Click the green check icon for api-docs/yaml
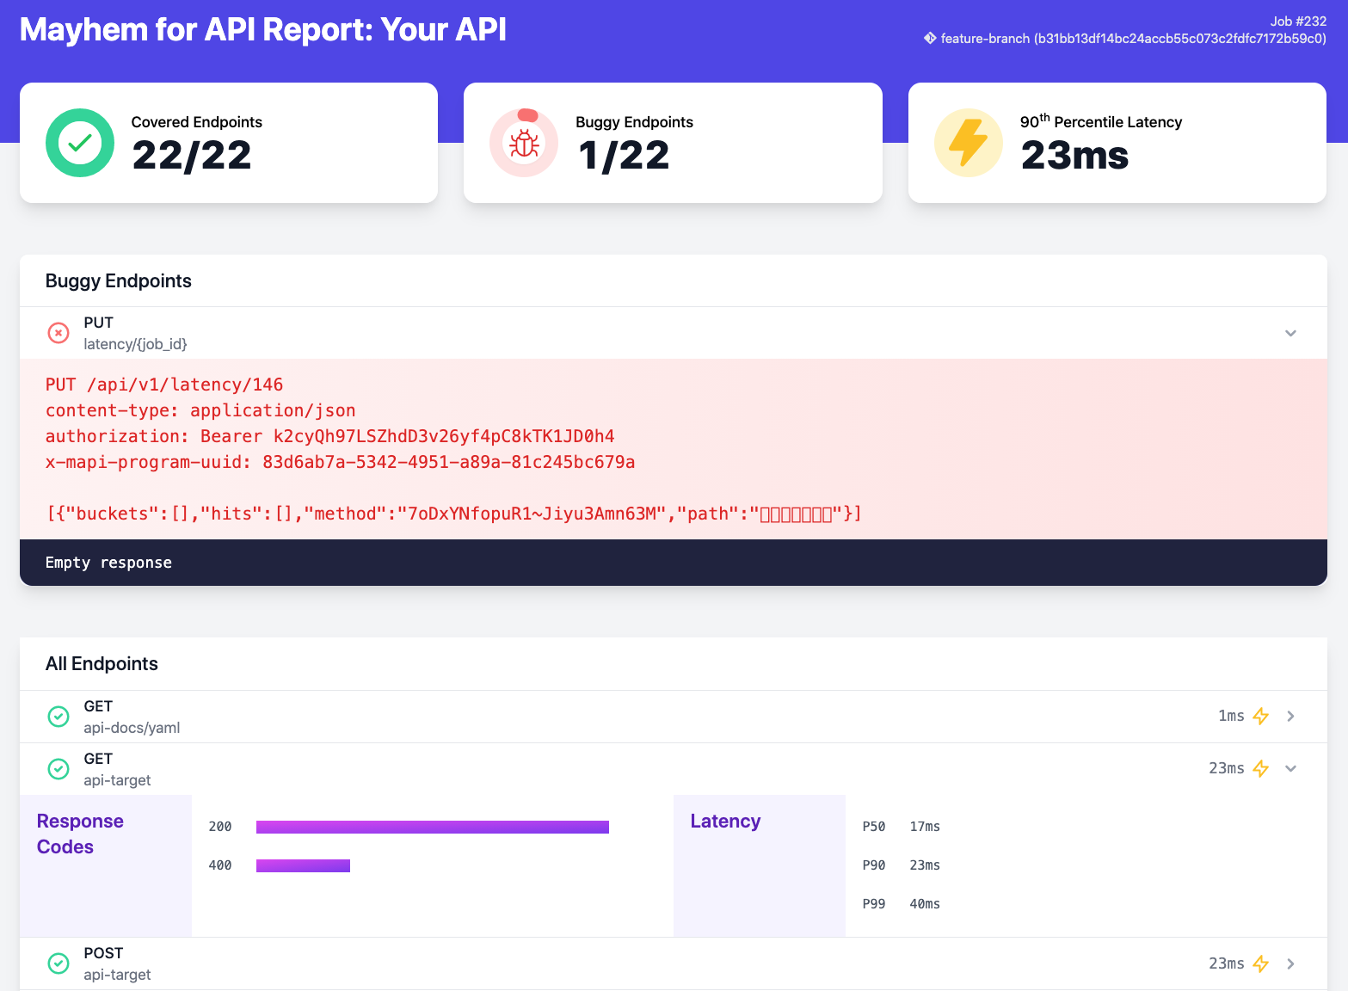The image size is (1348, 991). coord(58,716)
